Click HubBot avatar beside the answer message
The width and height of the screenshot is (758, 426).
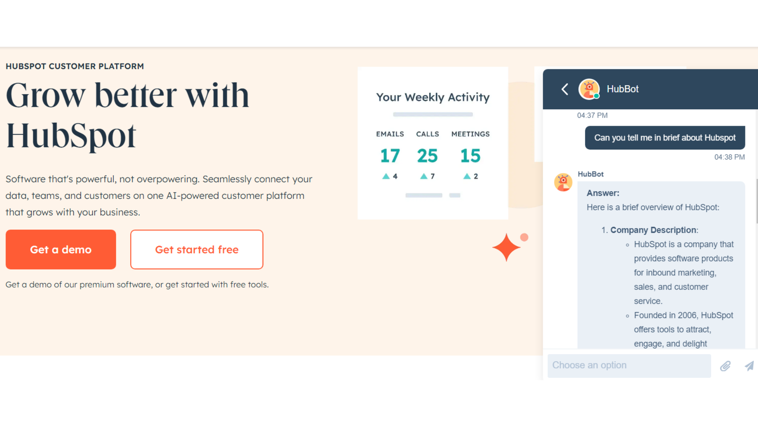click(x=563, y=182)
